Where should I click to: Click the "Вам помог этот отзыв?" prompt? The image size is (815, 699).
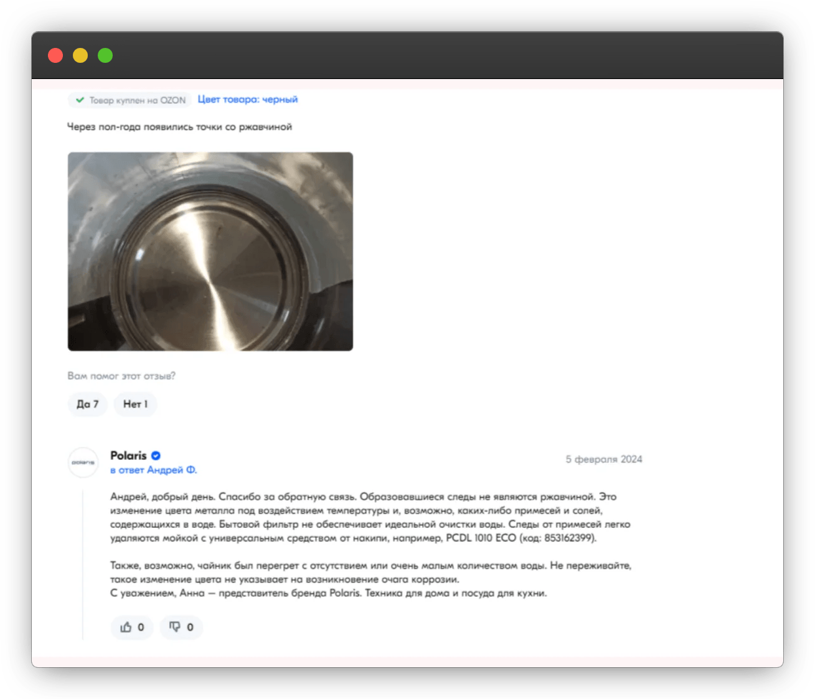pos(121,376)
